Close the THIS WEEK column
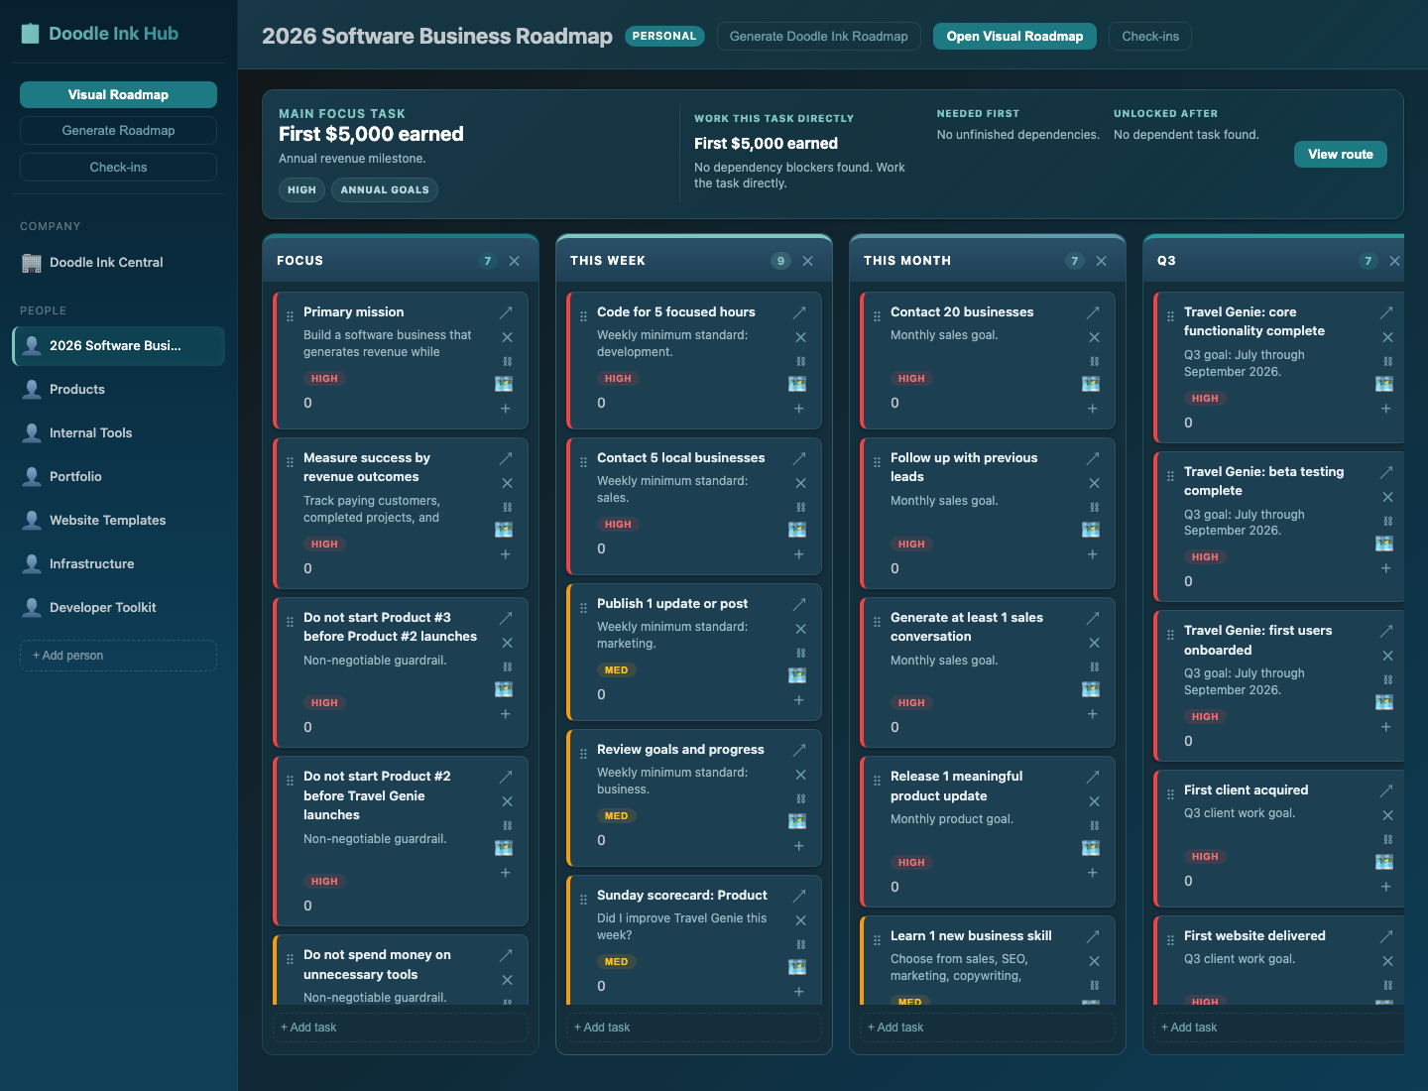 click(x=807, y=261)
